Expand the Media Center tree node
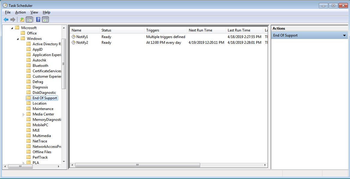The width and height of the screenshot is (350, 179). tap(23, 115)
